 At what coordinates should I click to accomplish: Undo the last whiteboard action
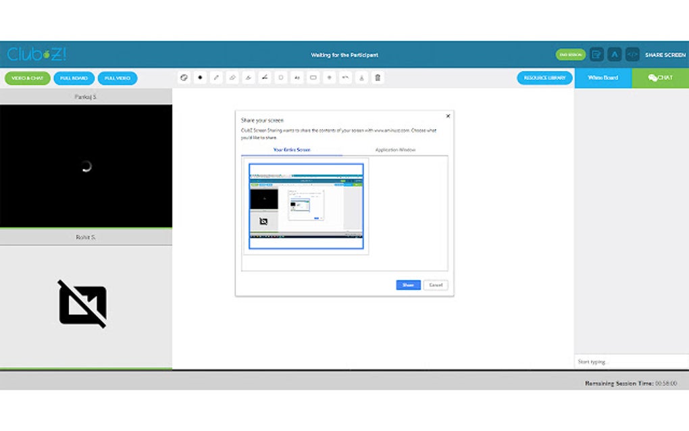pos(345,77)
